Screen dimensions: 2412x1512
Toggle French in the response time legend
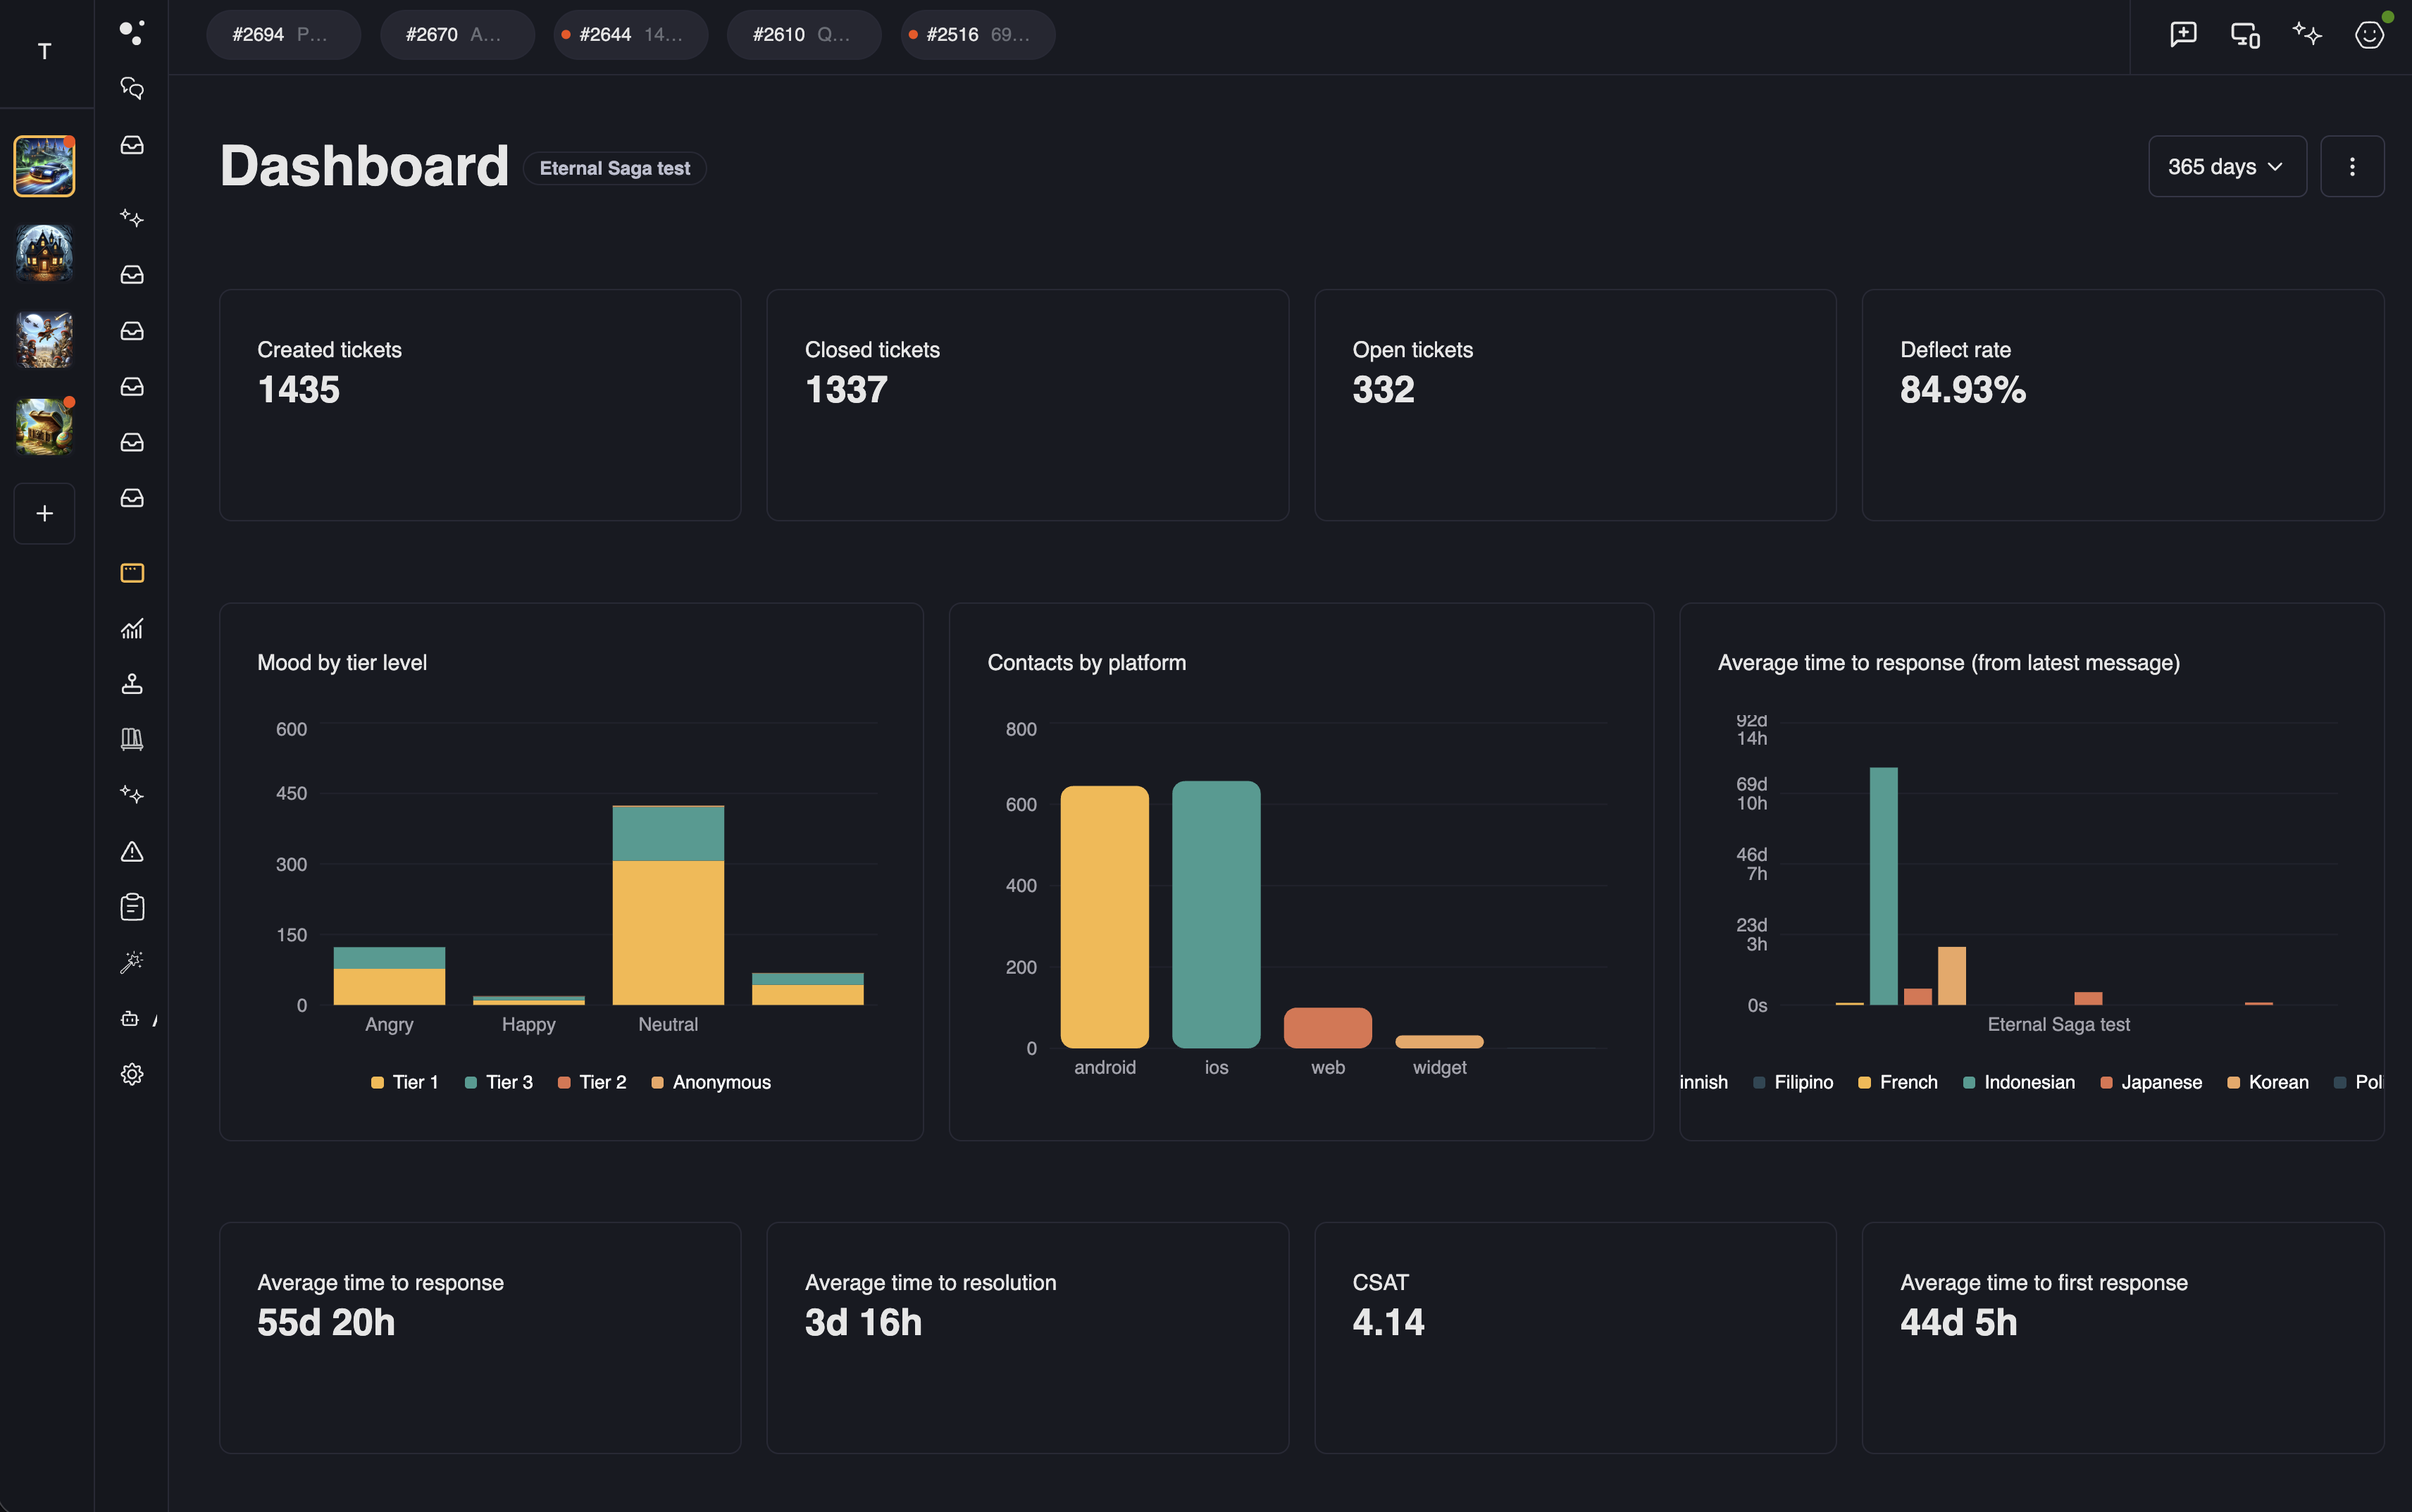(x=1896, y=1082)
